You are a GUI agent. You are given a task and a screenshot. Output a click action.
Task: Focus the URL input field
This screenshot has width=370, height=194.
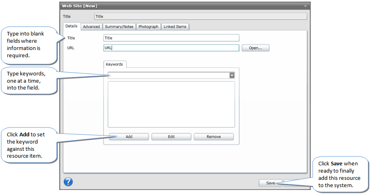pos(171,48)
